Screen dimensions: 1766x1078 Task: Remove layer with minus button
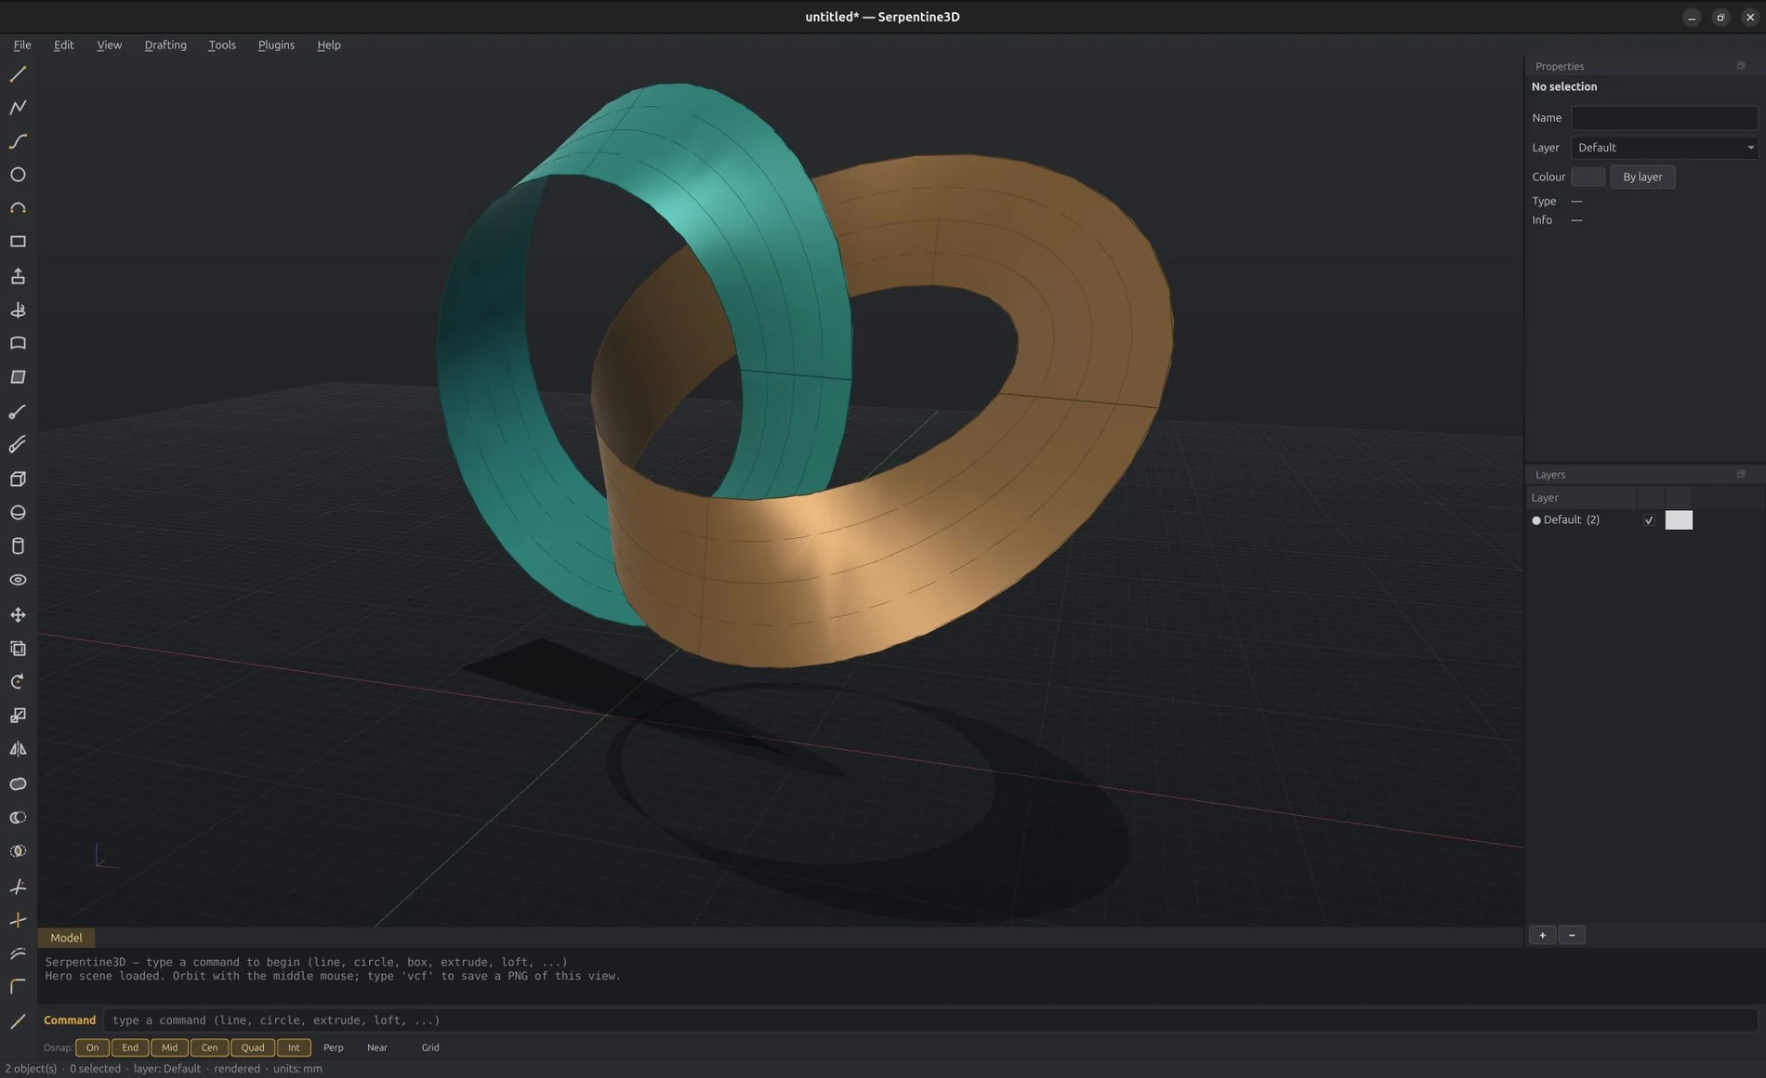[x=1572, y=935]
